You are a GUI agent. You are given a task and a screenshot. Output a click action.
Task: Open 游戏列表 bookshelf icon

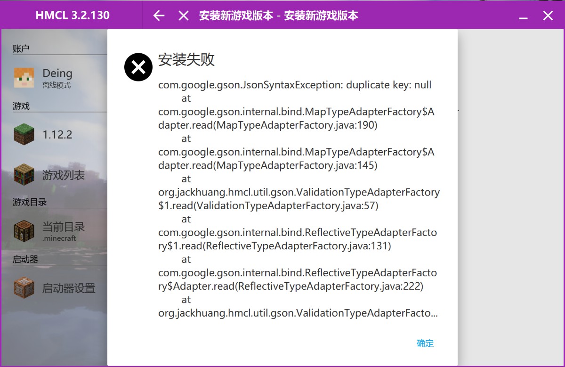click(24, 175)
